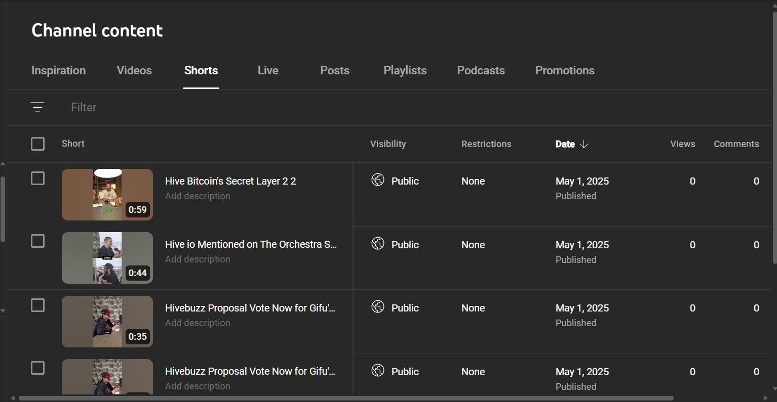
Task: Sort by the Date column header
Action: tap(565, 144)
